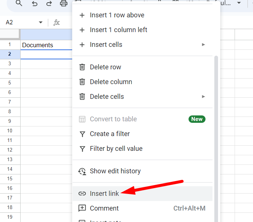
Task: Choose Filter by cell value
Action: point(116,149)
